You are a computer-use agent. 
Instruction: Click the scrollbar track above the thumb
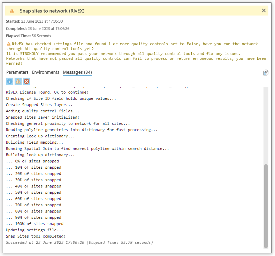[x=266, y=126]
